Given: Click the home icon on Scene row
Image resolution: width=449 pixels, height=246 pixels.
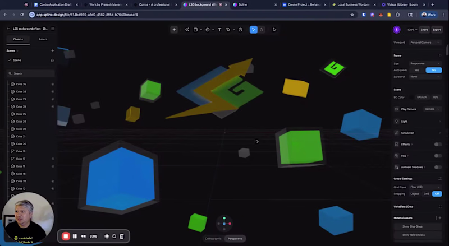Looking at the screenshot, I should point(52,60).
